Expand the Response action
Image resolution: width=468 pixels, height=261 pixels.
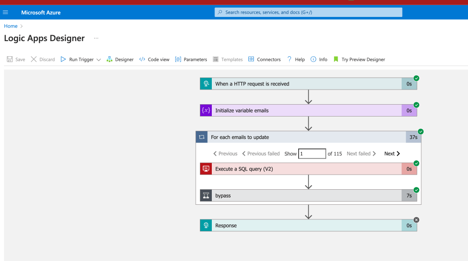click(308, 225)
